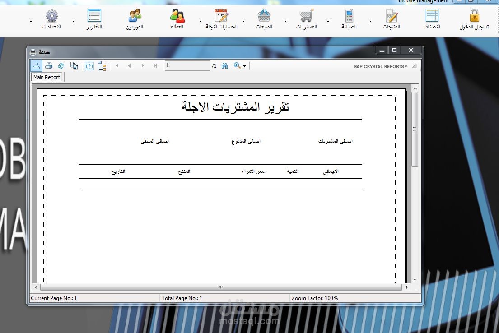Screen dimensions: 499x333
Task: Click the اجمالى المدفوع label
Action: click(246, 141)
